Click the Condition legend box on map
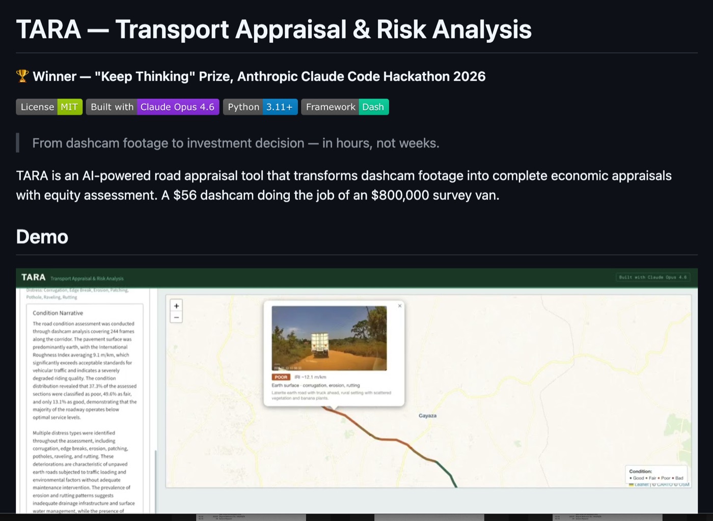Image resolution: width=713 pixels, height=521 pixels. click(656, 474)
